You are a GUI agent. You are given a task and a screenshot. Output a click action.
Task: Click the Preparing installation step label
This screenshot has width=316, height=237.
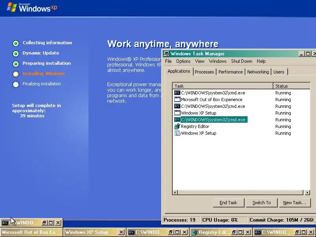tap(47, 63)
